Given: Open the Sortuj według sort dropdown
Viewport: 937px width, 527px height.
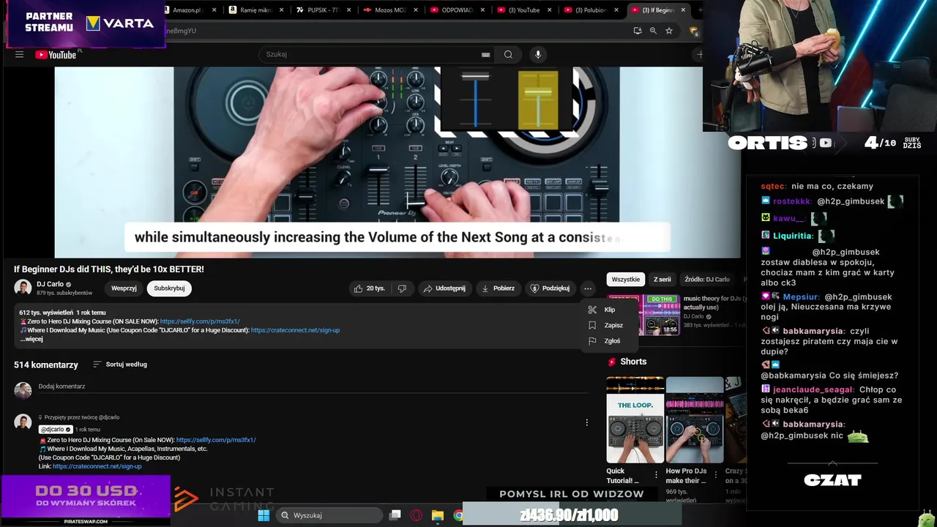Looking at the screenshot, I should (120, 365).
